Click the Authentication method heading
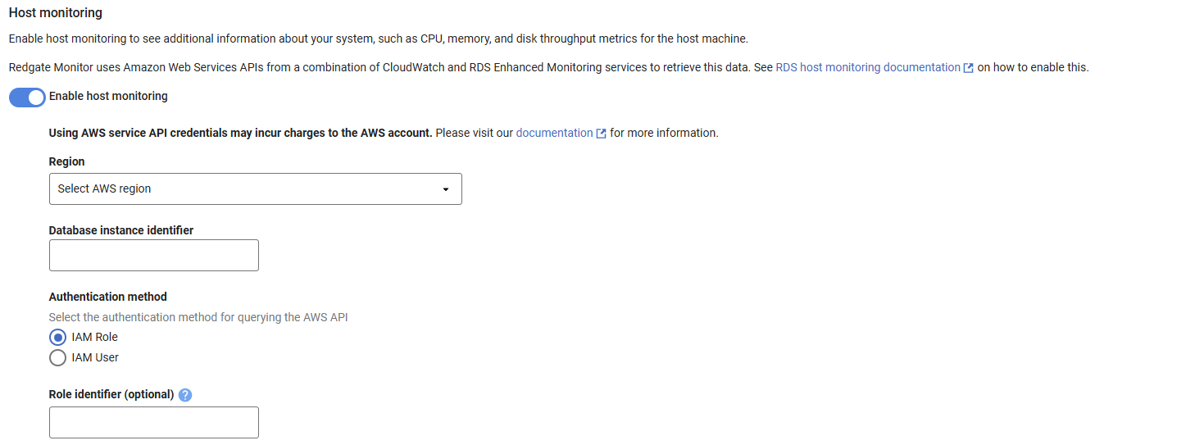1195x445 pixels. 107,297
